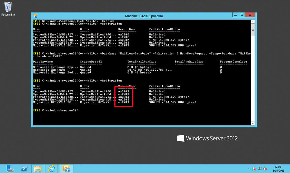Click the empty prompt 'C:\Windows\system32>' at bottom
This screenshot has width=290, height=173.
tap(60, 110)
